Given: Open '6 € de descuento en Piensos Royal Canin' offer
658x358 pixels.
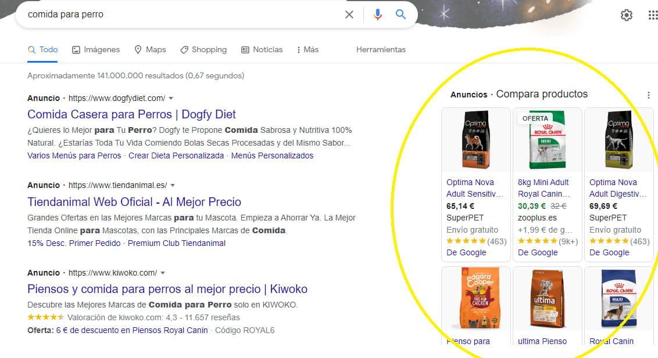Looking at the screenshot, I should pos(132,330).
